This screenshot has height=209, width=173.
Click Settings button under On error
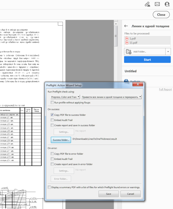click(64, 171)
